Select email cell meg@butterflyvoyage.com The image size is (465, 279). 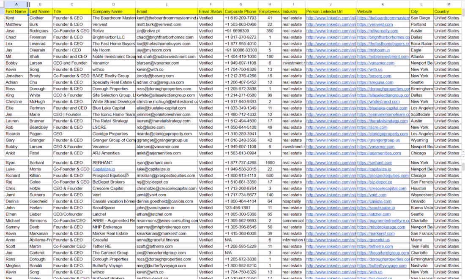(x=167, y=265)
